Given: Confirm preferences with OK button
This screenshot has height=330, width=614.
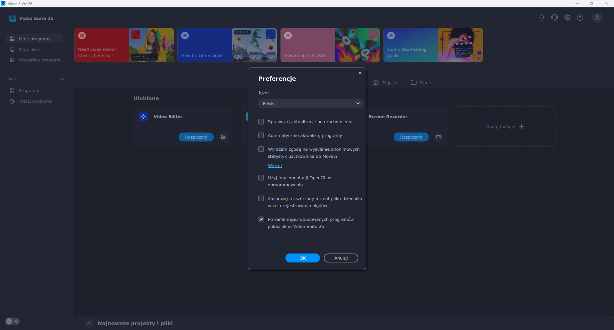Looking at the screenshot, I should click(303, 258).
